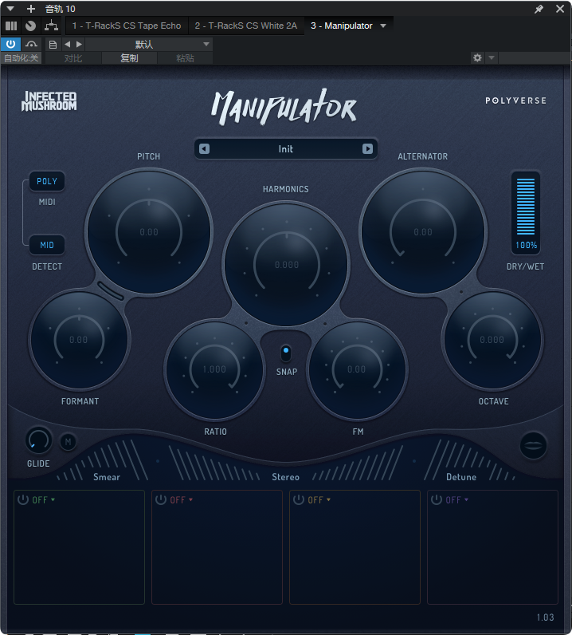
Task: Click the small Glide knob
Action: point(38,440)
